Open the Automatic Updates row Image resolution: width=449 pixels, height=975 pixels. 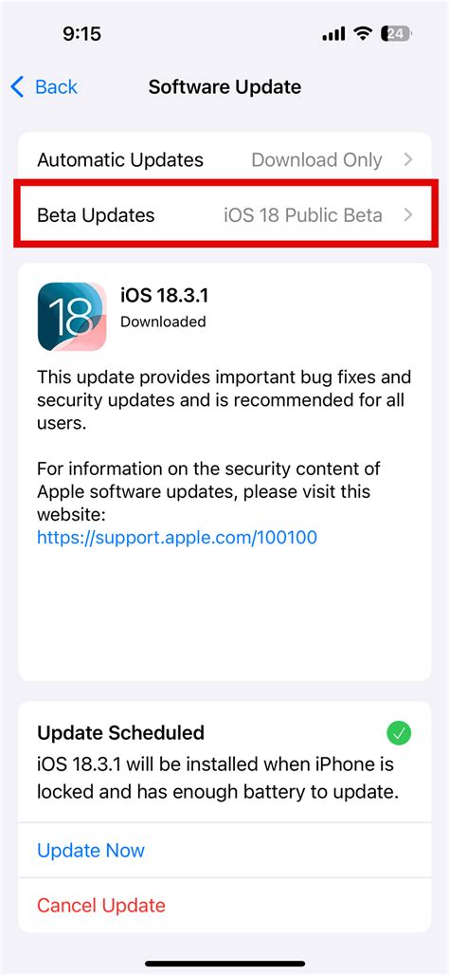224,159
